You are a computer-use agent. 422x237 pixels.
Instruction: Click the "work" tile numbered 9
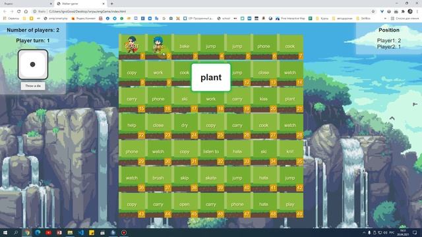click(x=158, y=73)
